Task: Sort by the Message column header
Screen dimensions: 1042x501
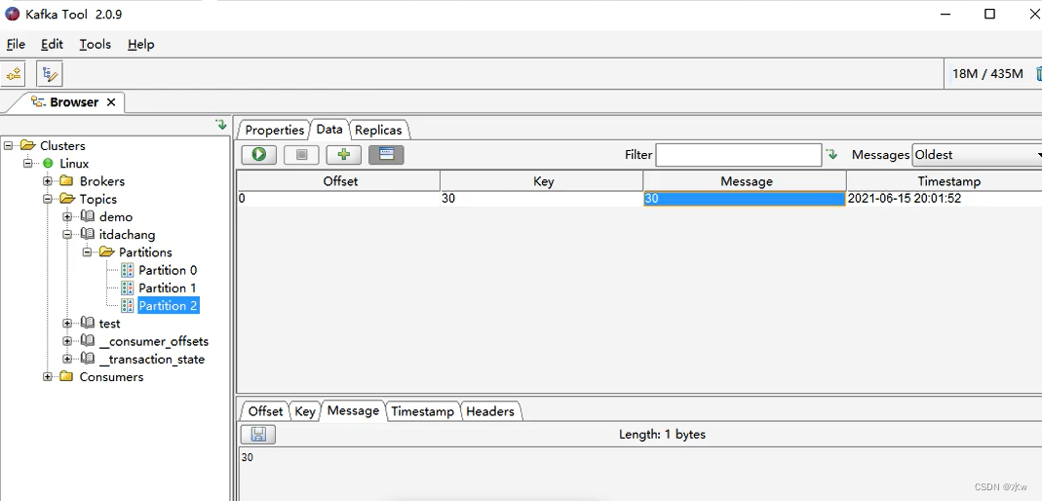Action: tap(746, 181)
